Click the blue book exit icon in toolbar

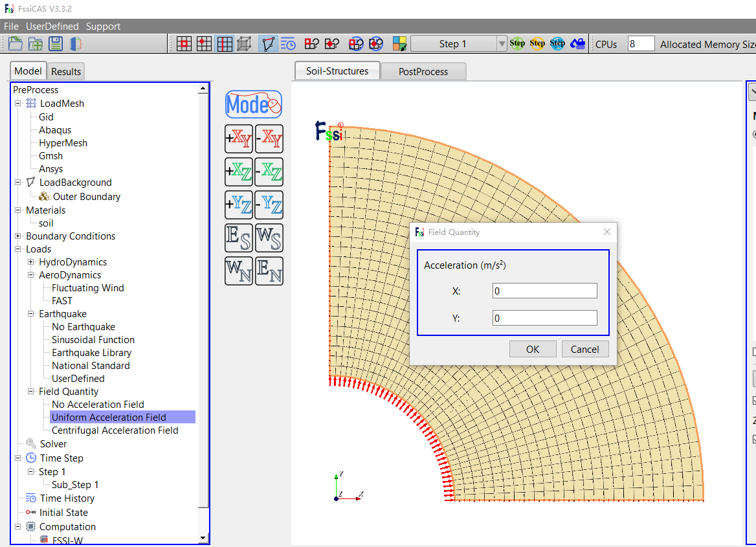[76, 44]
